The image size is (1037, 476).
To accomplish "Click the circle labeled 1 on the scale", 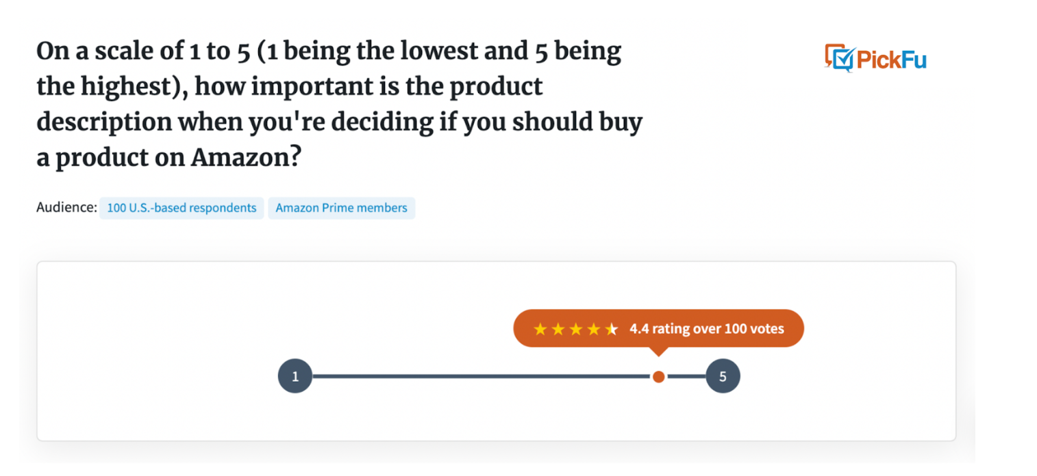I will (295, 376).
